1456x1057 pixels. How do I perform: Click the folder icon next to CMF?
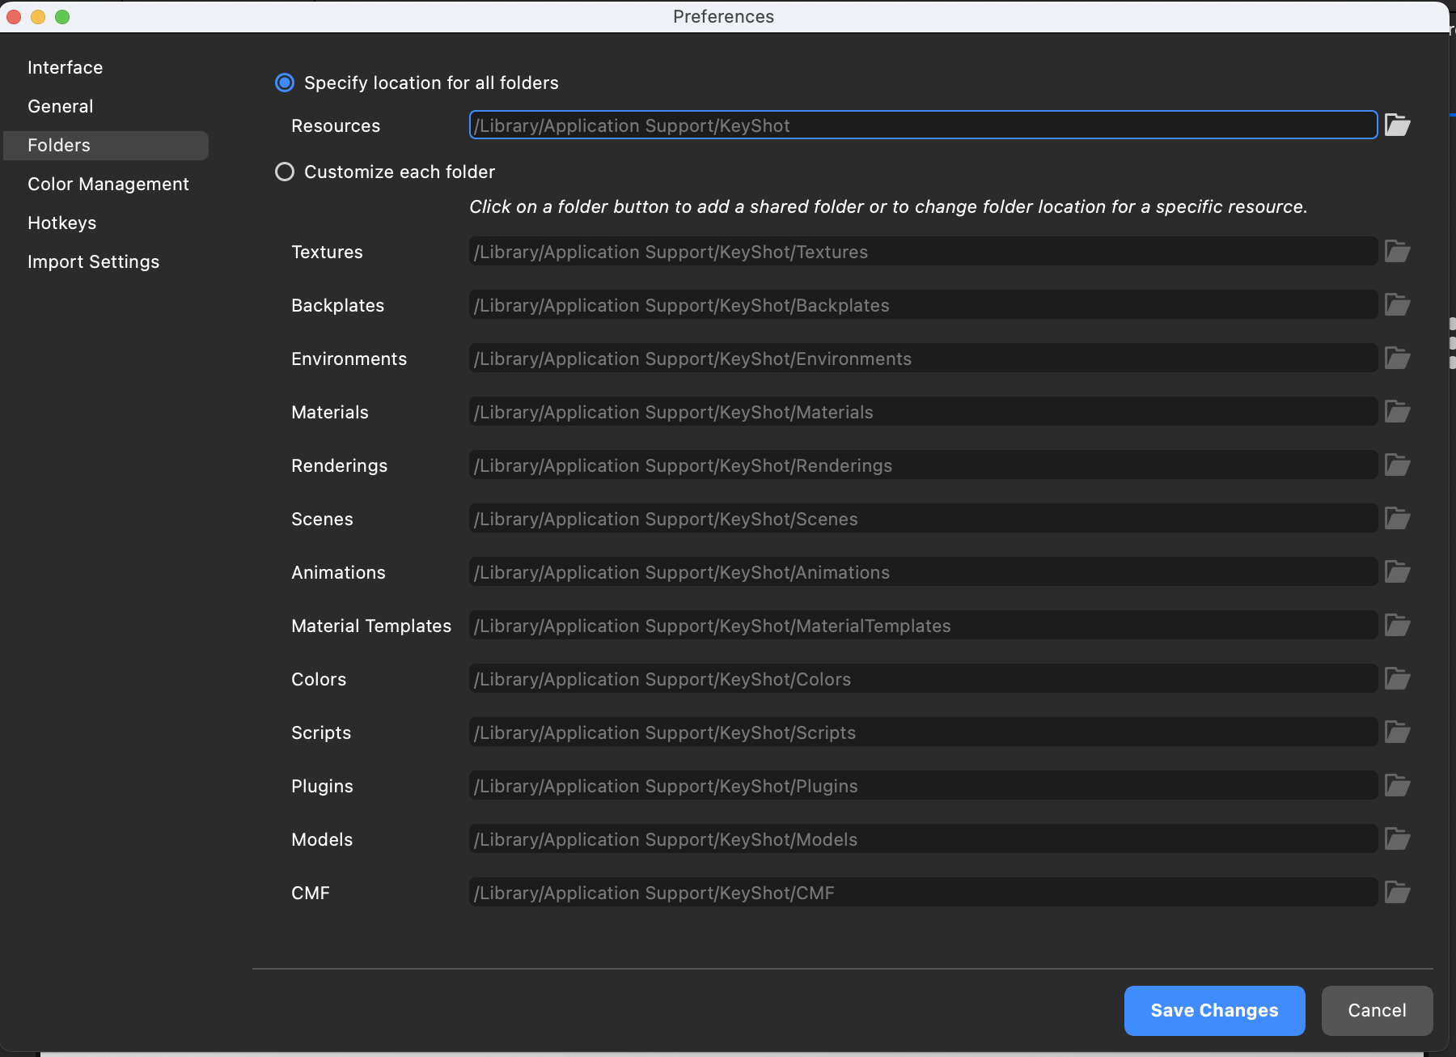coord(1397,892)
